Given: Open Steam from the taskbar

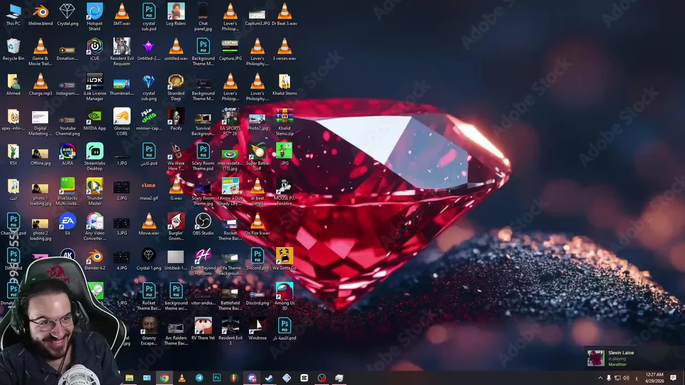Looking at the screenshot, I should click(269, 378).
